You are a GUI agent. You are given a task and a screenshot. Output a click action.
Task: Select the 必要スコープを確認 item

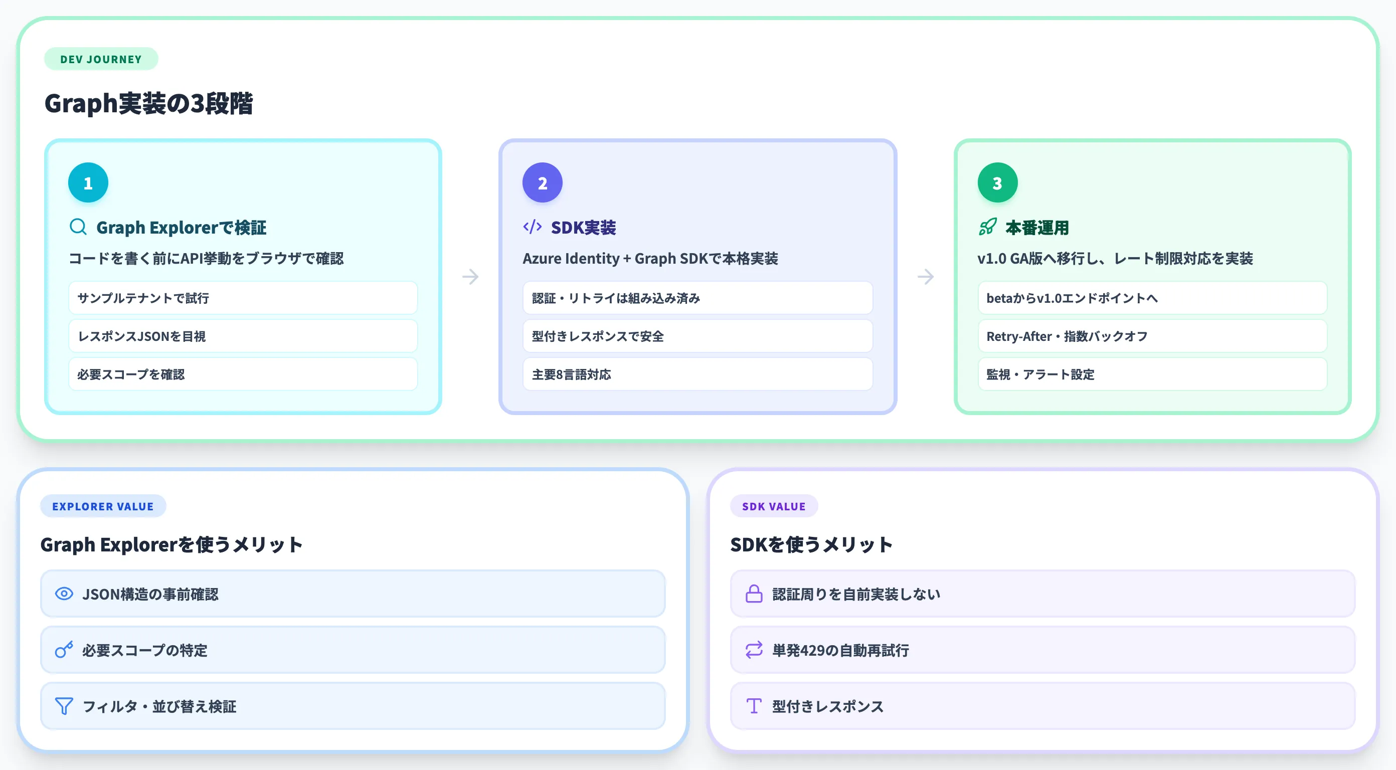243,374
